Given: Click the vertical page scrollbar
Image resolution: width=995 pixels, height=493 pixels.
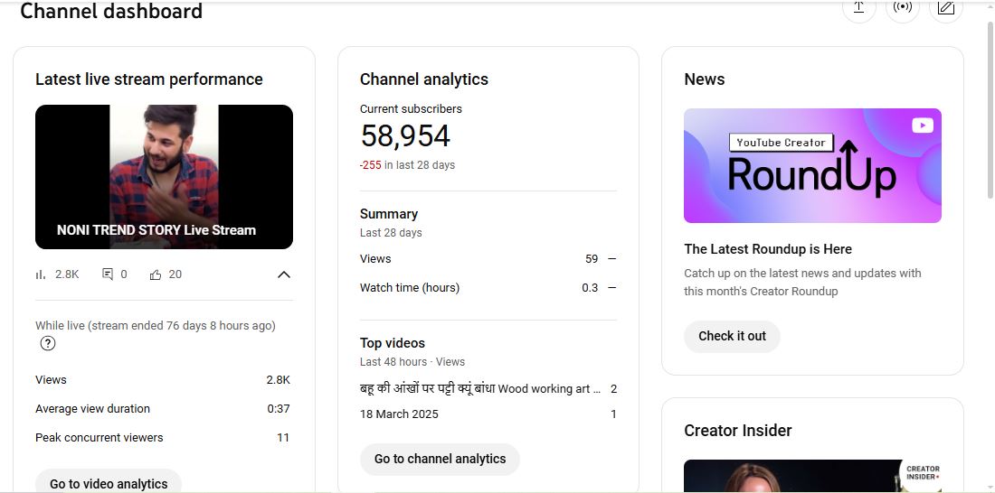Looking at the screenshot, I should pyautogui.click(x=988, y=108).
